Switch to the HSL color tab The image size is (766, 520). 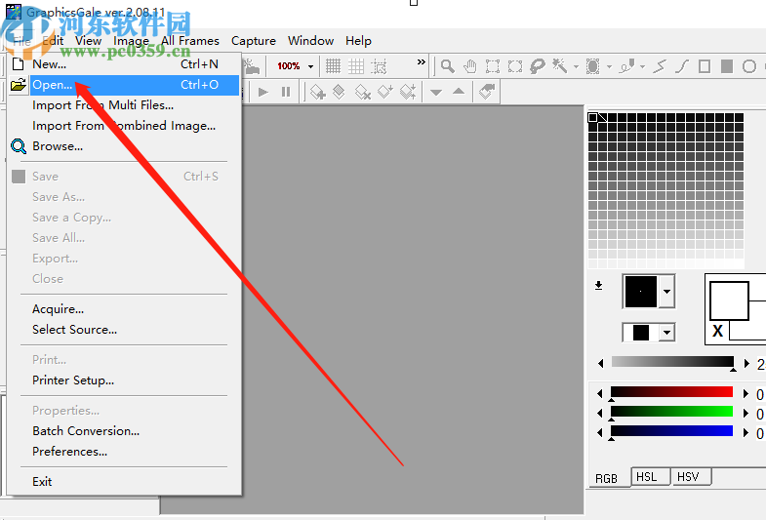650,476
